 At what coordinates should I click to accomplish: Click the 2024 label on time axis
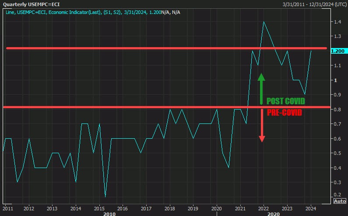311,208
